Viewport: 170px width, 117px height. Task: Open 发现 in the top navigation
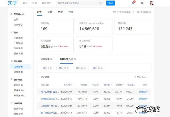35,3
